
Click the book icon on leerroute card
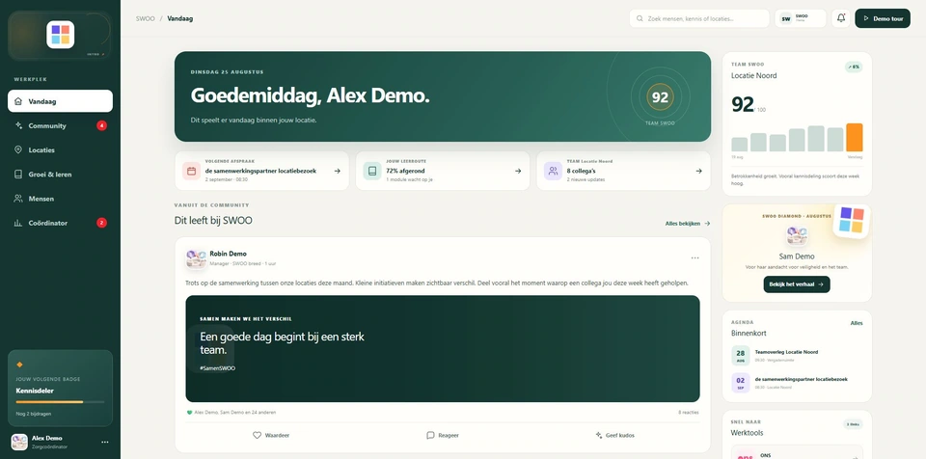click(x=372, y=171)
